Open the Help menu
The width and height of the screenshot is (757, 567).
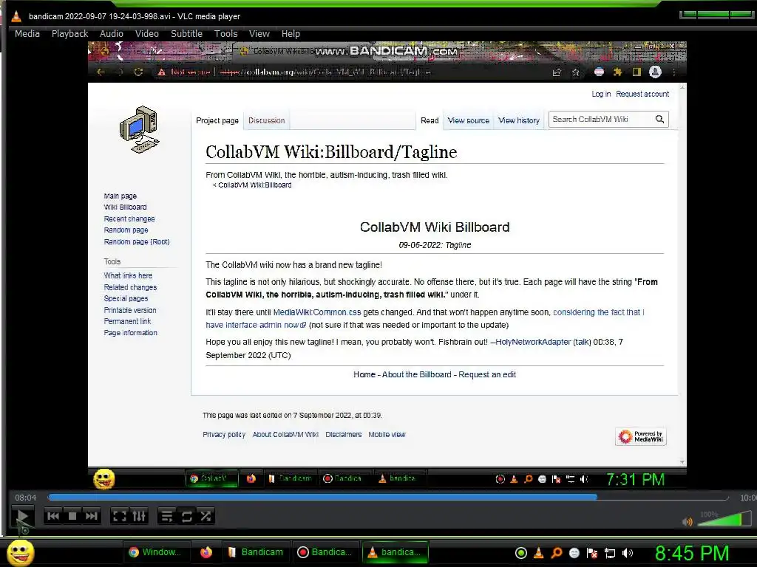[x=291, y=34]
